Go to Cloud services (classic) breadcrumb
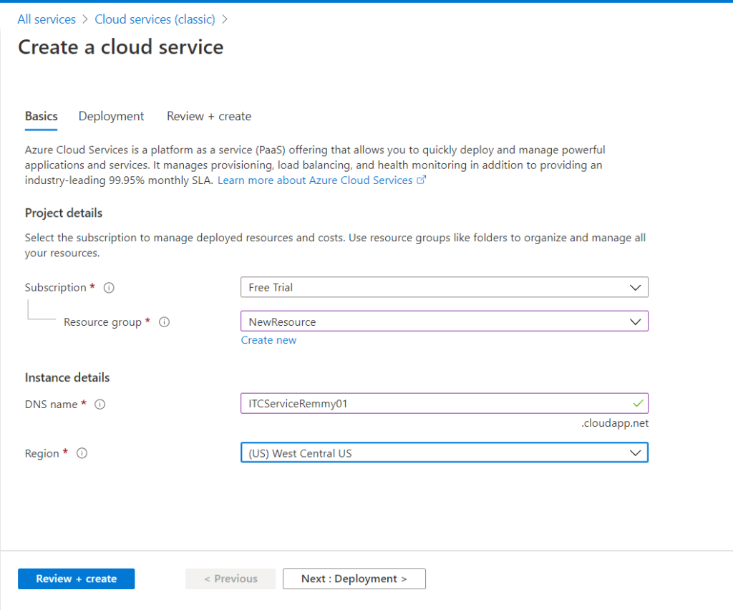733x610 pixels. pyautogui.click(x=155, y=19)
